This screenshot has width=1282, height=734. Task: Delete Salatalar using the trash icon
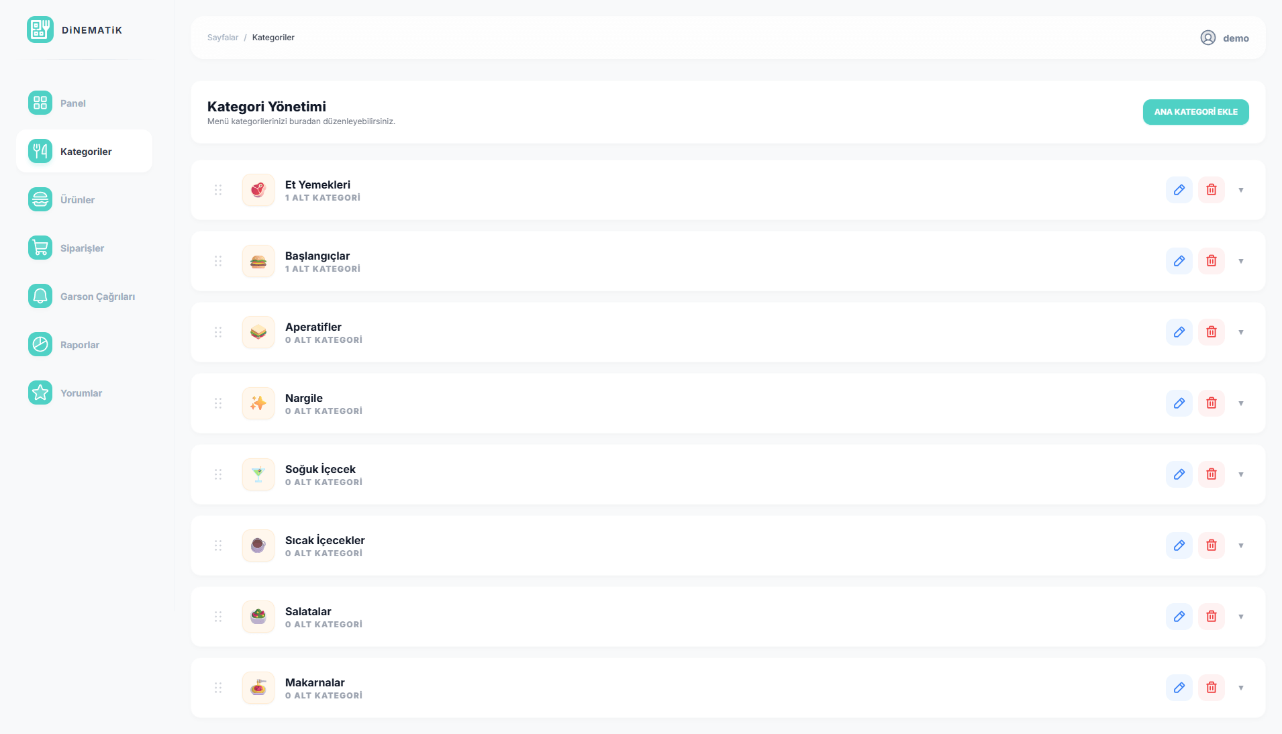coord(1212,617)
